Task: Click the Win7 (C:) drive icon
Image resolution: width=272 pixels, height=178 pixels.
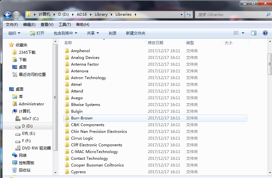Action: [x=18, y=119]
